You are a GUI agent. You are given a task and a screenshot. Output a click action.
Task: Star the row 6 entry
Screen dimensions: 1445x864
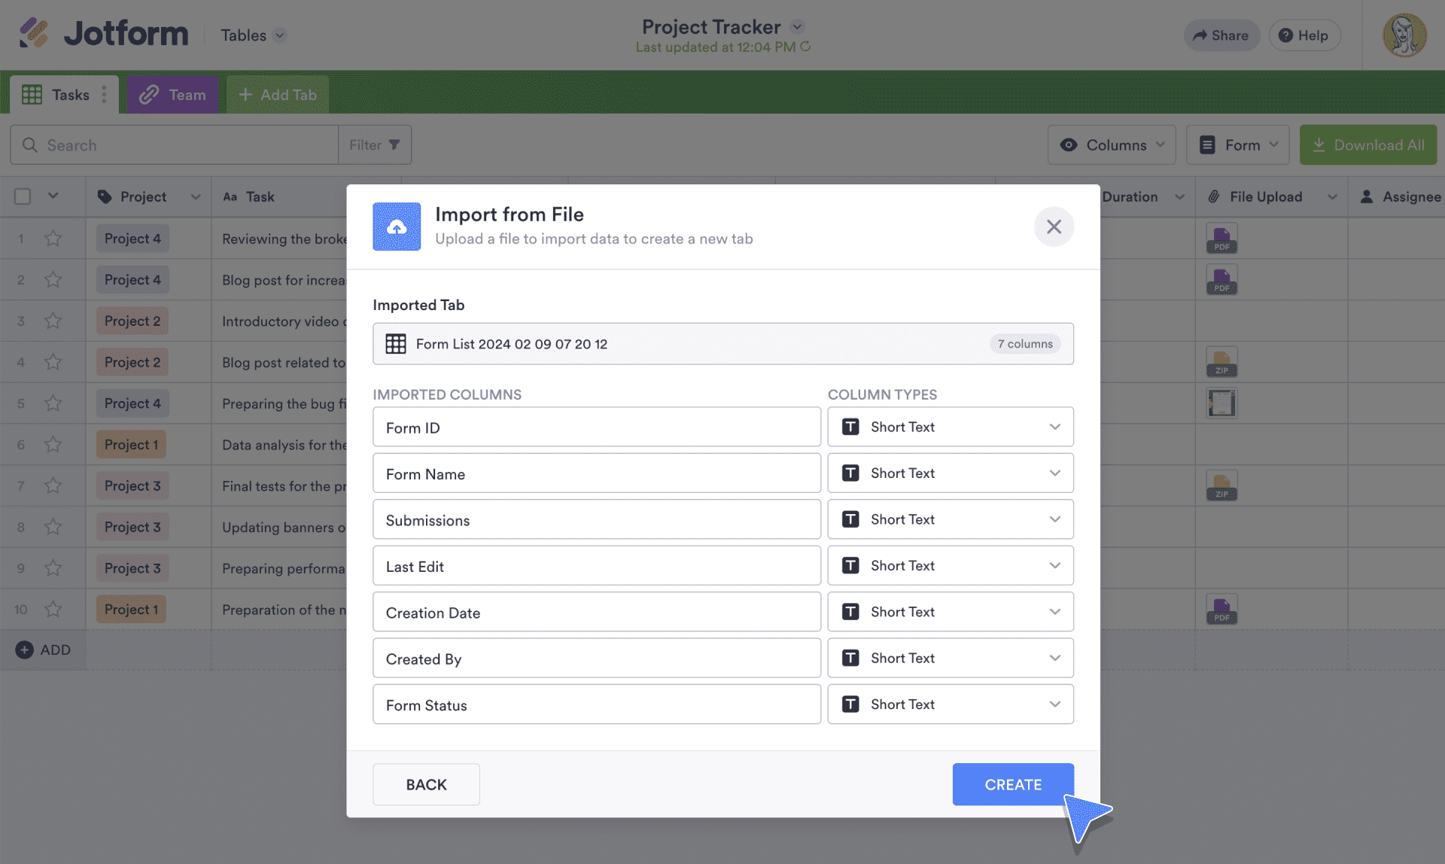click(53, 445)
